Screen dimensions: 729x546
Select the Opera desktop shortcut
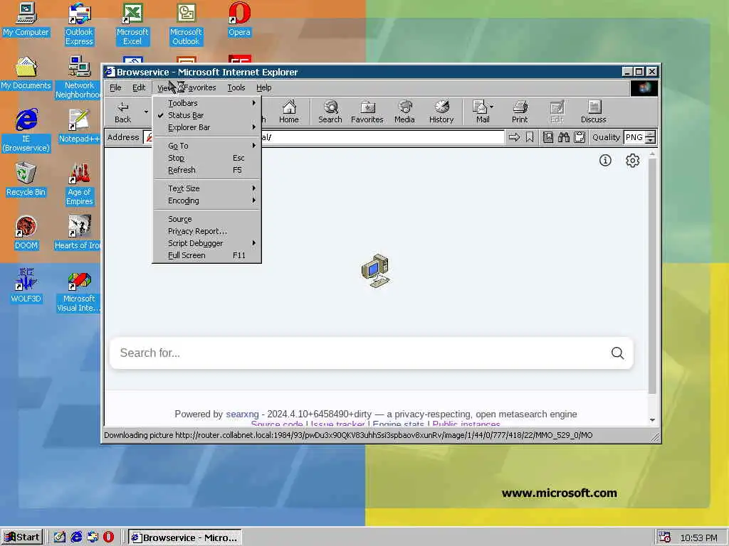point(239,19)
